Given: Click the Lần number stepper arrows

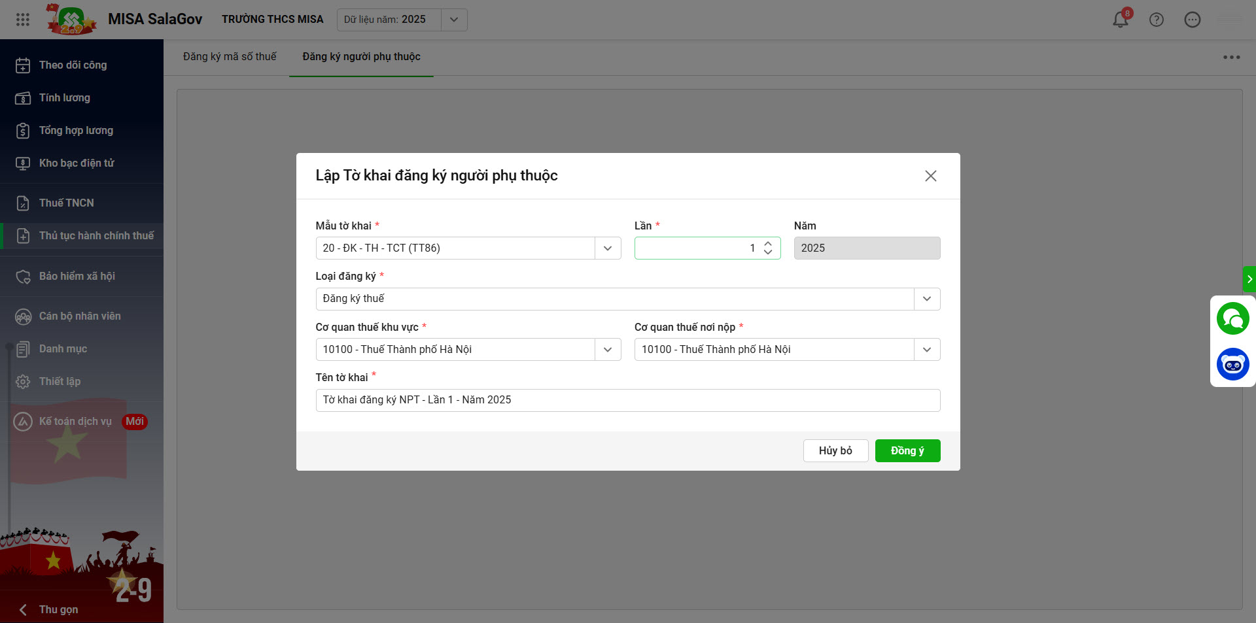Looking at the screenshot, I should coord(768,248).
